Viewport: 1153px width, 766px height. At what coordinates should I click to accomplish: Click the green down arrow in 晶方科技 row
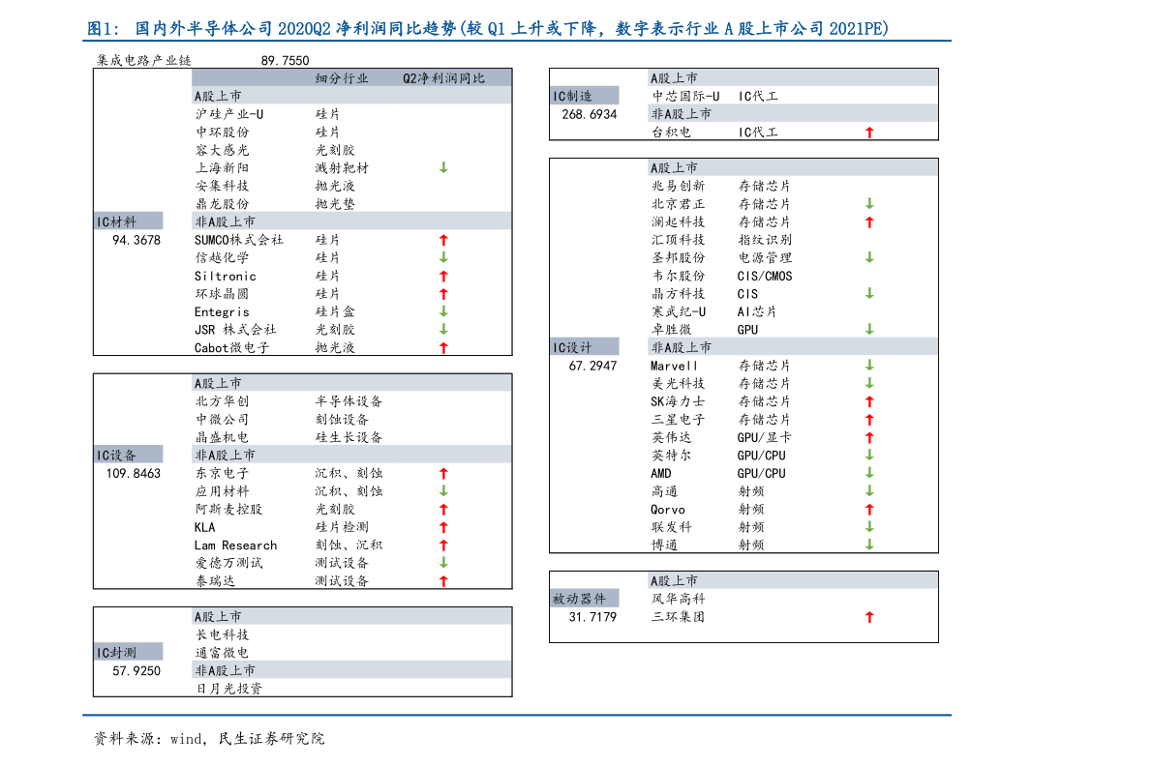869,293
